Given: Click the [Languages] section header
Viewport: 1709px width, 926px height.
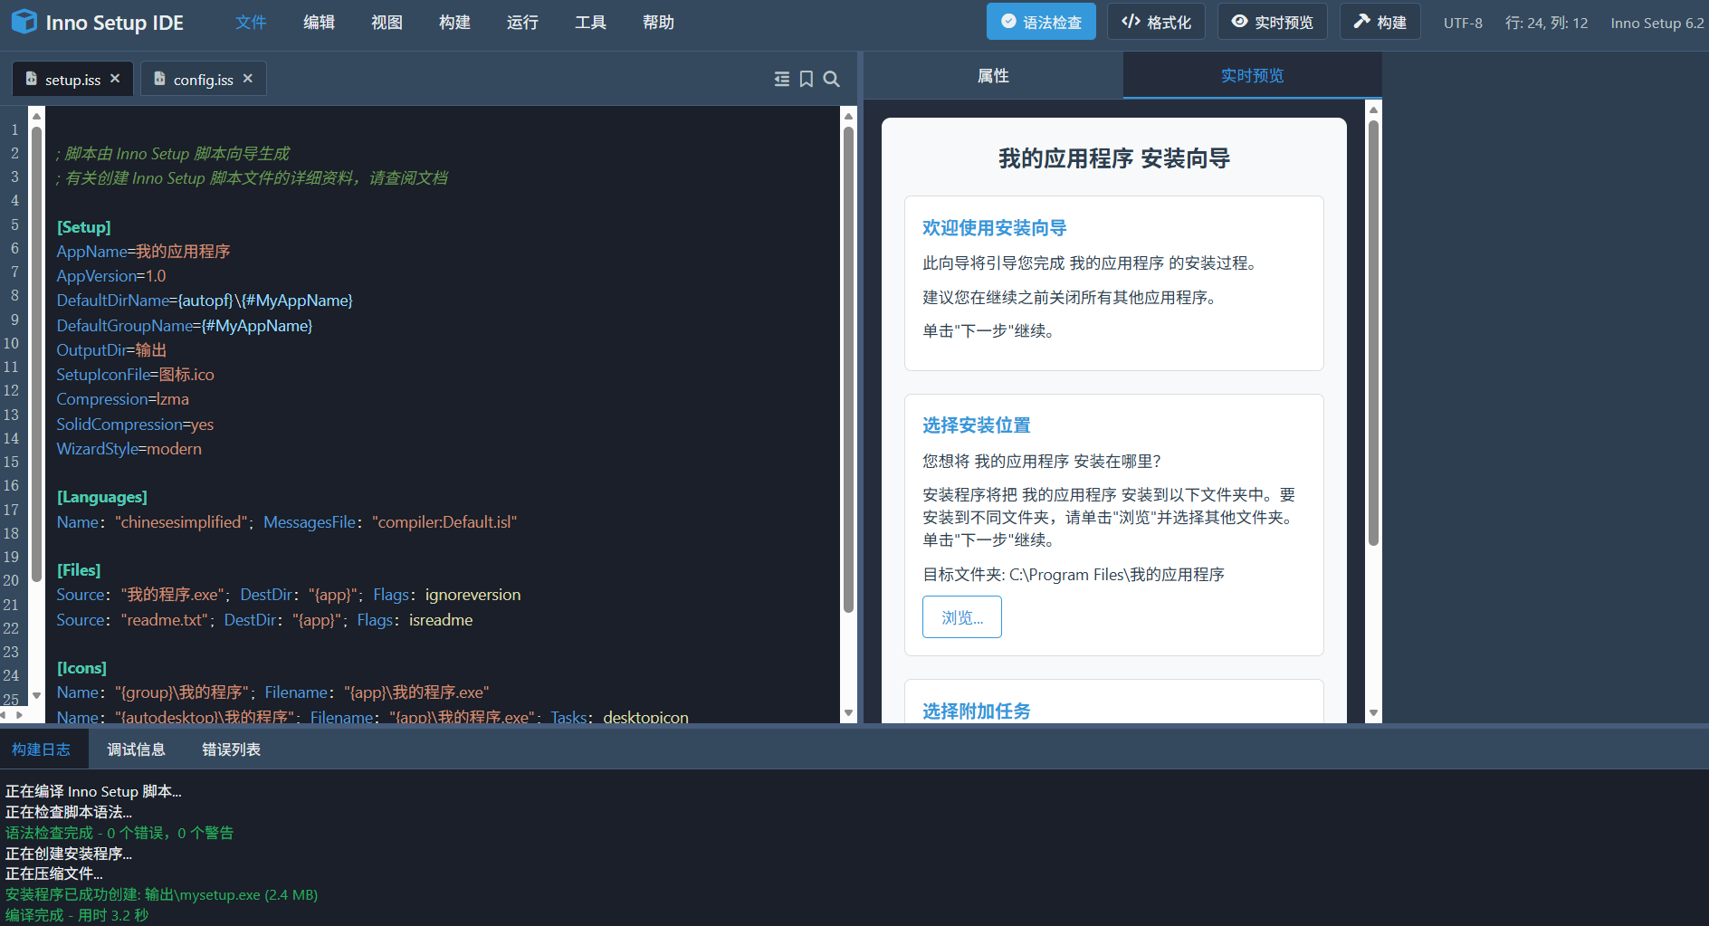Looking at the screenshot, I should tap(102, 497).
